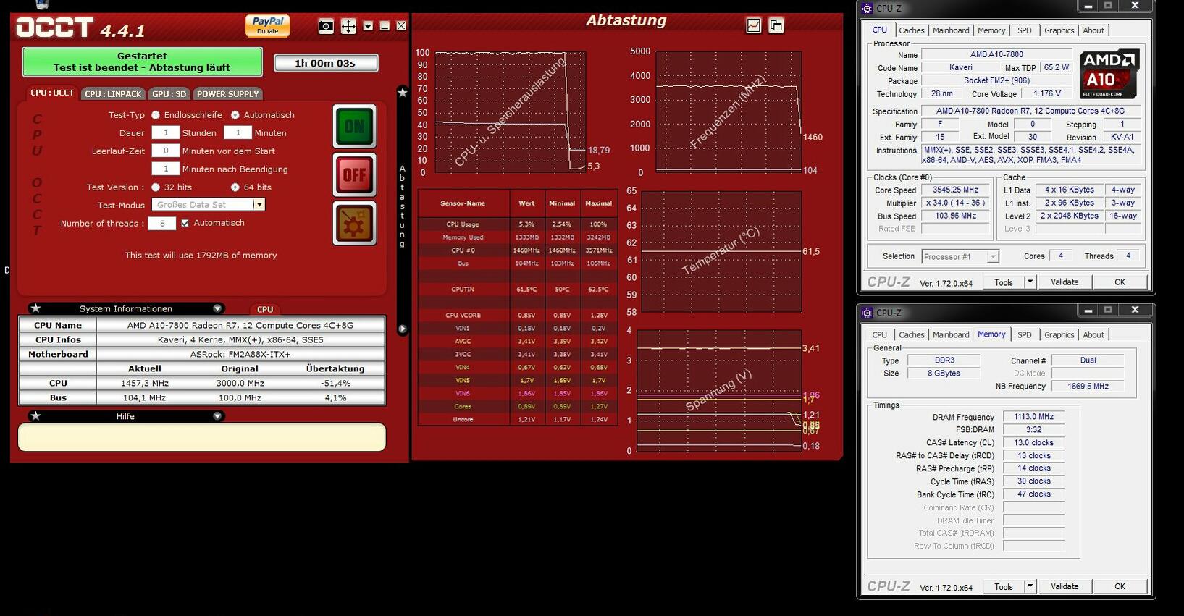Select 64 bits test version
The height and width of the screenshot is (616, 1184).
pyautogui.click(x=235, y=187)
